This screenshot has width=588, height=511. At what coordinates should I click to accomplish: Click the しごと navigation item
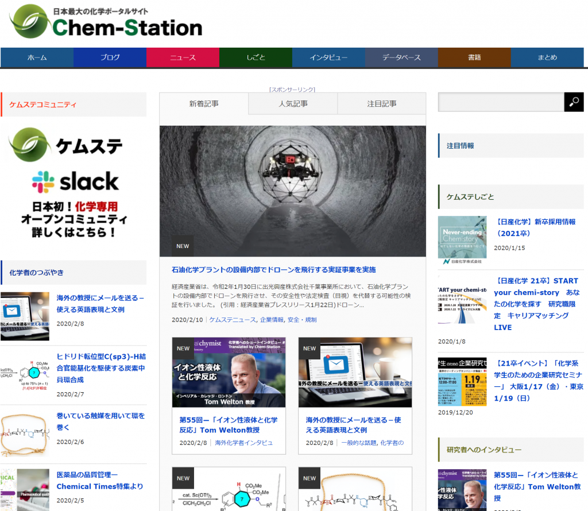256,57
